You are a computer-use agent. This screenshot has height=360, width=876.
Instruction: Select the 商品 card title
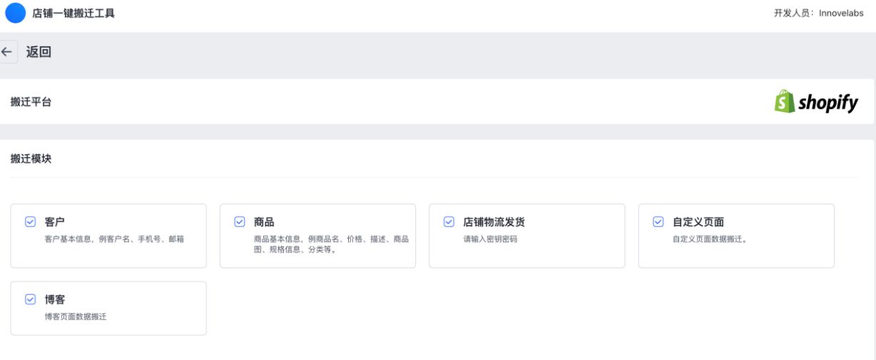(264, 222)
